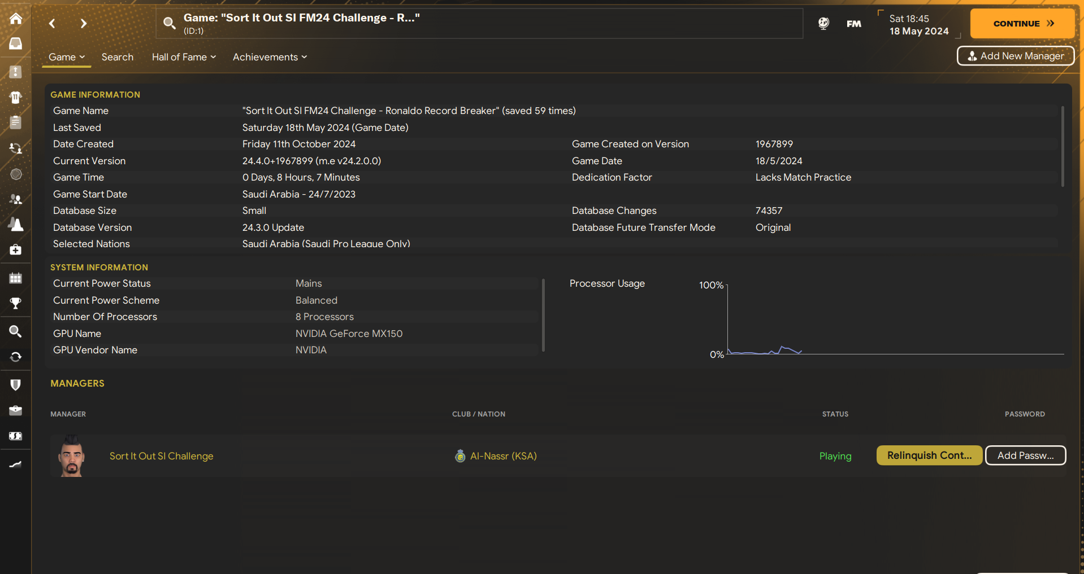Expand the Achievements menu
This screenshot has width=1084, height=574.
click(x=270, y=57)
